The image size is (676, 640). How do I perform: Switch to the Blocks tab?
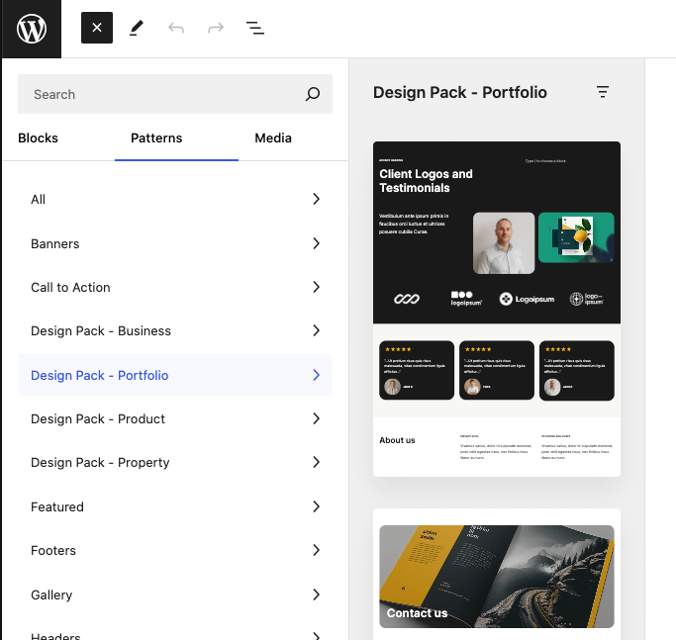[x=39, y=138]
